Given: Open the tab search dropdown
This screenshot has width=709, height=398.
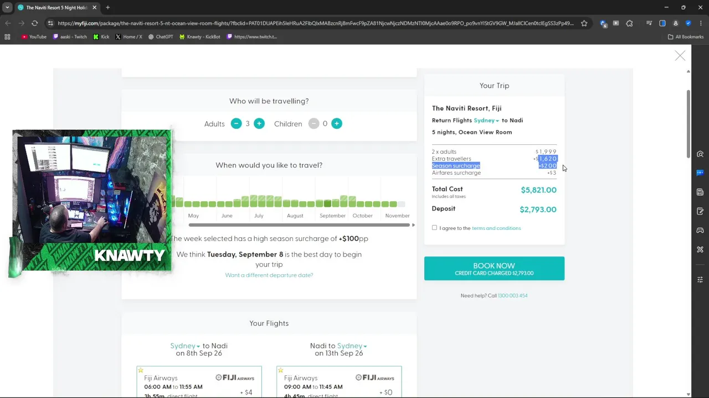Looking at the screenshot, I should 7,8.
